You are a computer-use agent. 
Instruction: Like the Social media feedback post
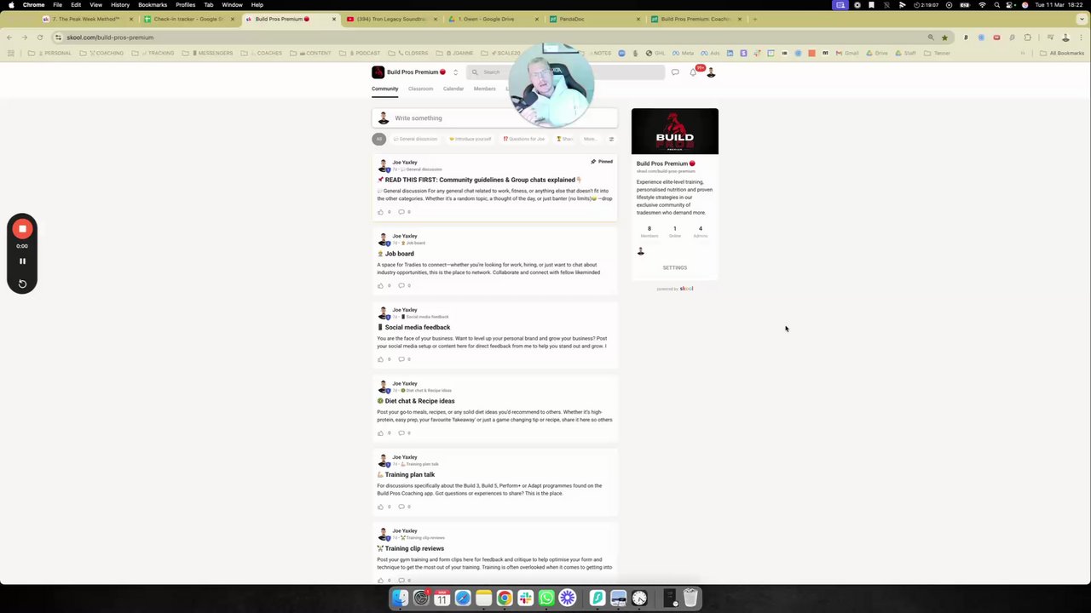point(380,359)
